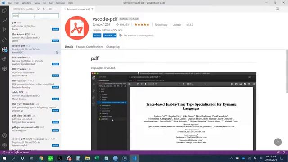
Task: Open GitHub activity bar icon
Action: (x=4, y=69)
